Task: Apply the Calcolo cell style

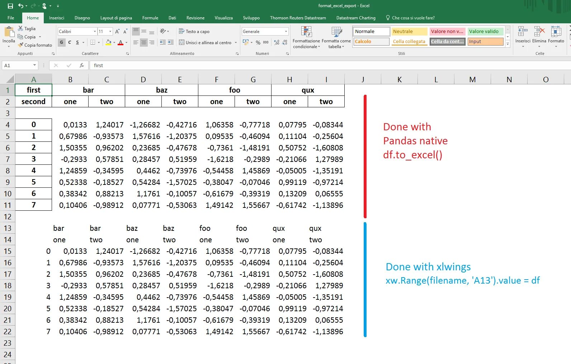Action: pos(372,42)
